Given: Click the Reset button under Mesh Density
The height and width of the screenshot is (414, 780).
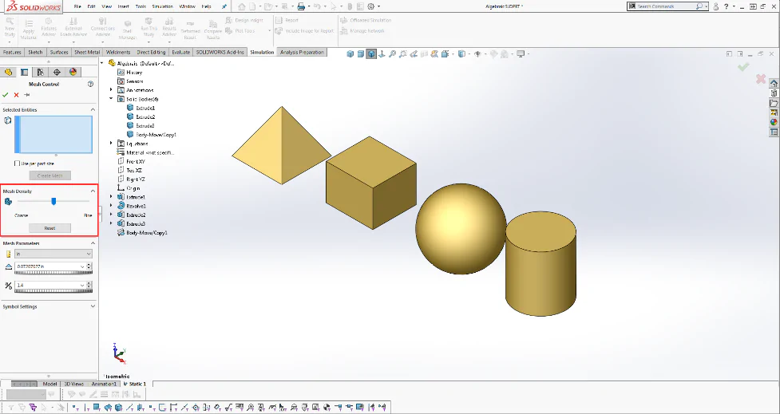Looking at the screenshot, I should coord(49,228).
